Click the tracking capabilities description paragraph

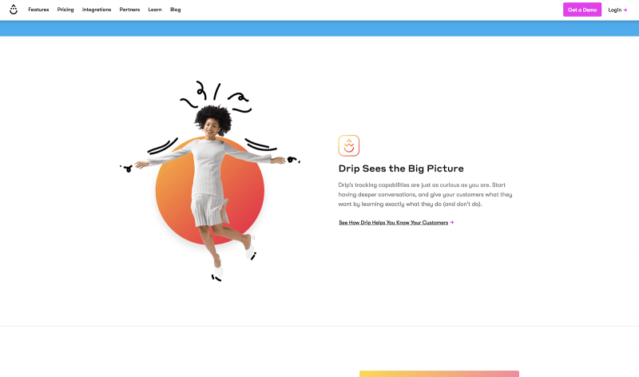click(x=425, y=194)
